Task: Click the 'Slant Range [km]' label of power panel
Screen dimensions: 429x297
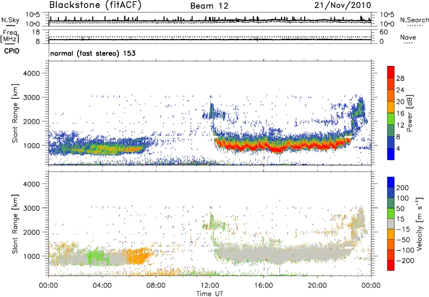Action: pos(15,113)
